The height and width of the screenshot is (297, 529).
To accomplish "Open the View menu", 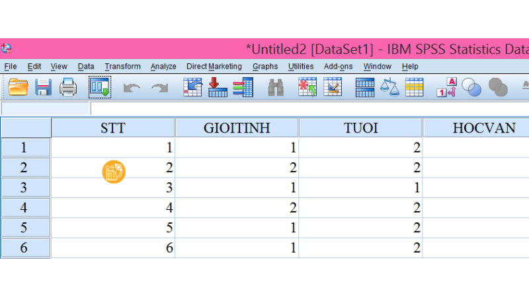I will click(59, 67).
